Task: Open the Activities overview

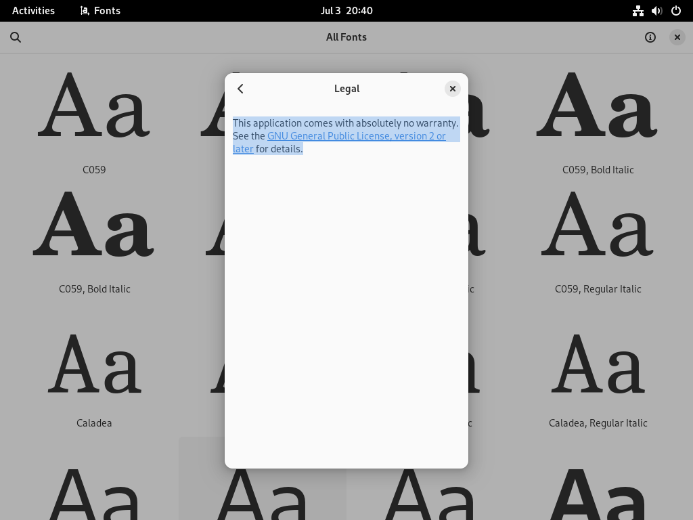Action: [x=34, y=11]
